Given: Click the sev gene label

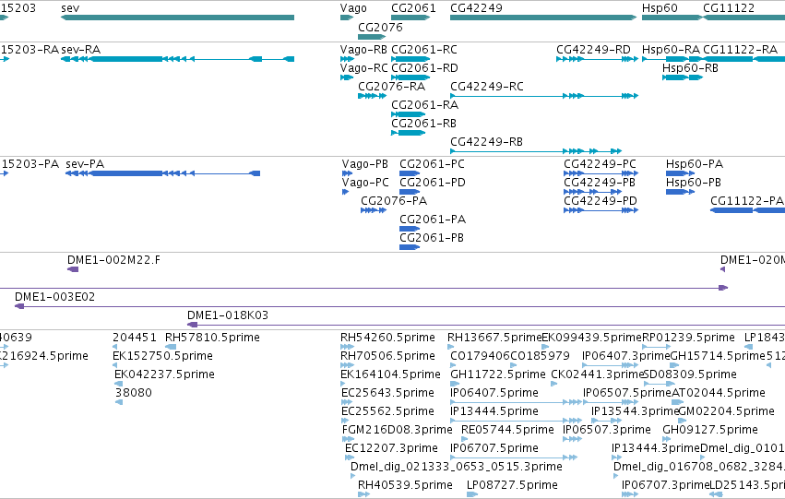Looking at the screenshot, I should (70, 8).
